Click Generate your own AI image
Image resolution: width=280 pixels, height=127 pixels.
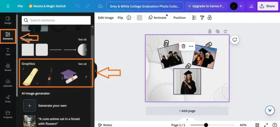click(x=45, y=105)
